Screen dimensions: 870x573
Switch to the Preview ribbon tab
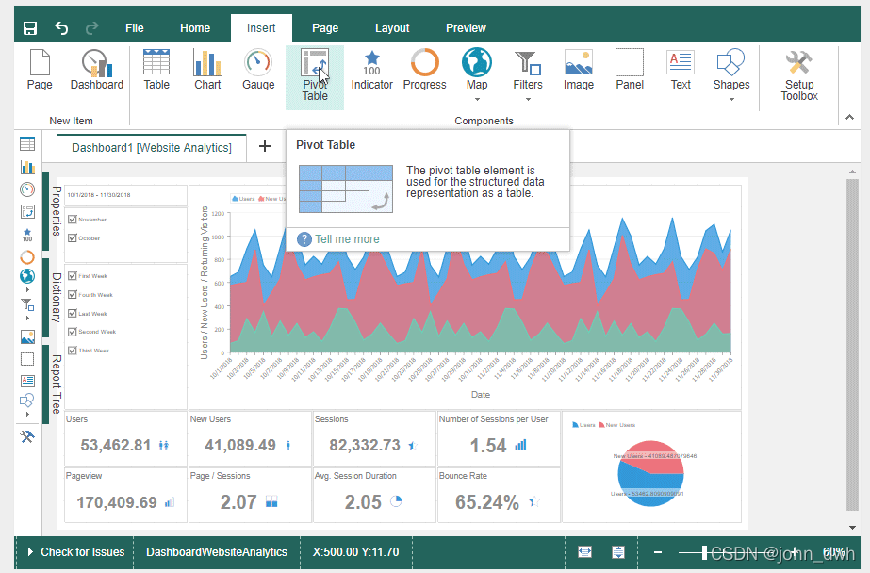[466, 27]
